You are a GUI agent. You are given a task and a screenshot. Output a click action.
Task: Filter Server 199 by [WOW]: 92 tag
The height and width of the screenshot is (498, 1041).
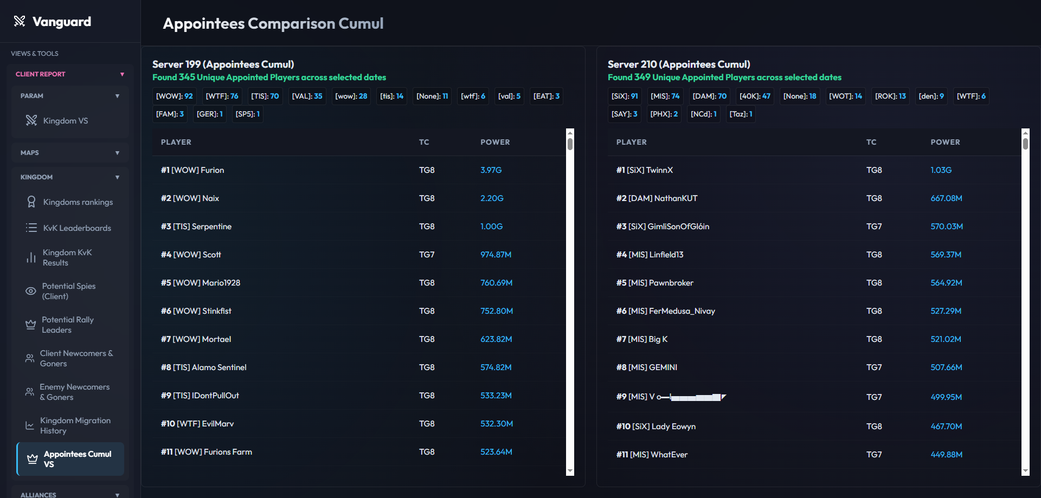click(x=175, y=96)
